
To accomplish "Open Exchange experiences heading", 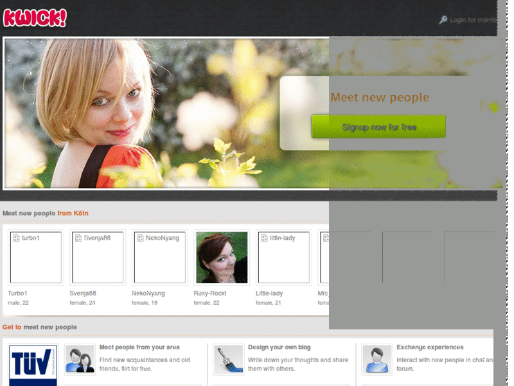I will [430, 347].
